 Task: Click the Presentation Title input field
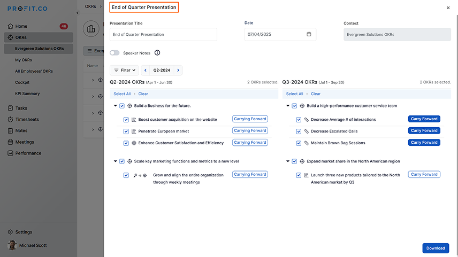[x=163, y=34]
